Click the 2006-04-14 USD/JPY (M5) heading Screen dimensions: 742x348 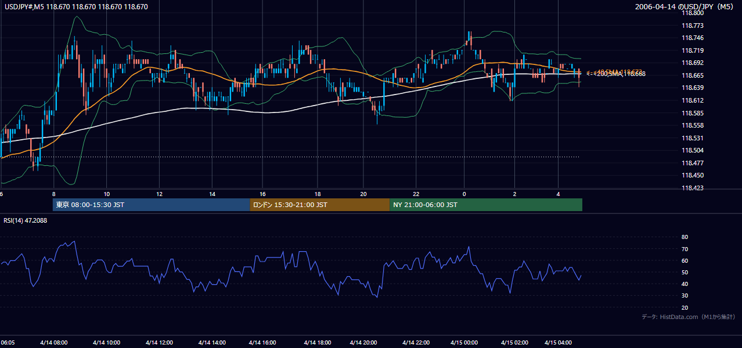685,7
